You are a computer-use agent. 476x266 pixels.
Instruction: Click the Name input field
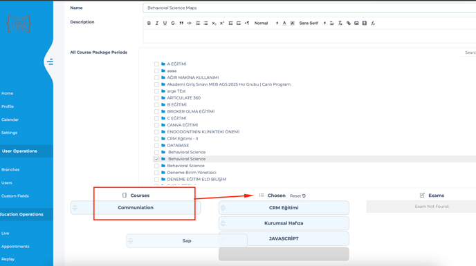click(309, 8)
